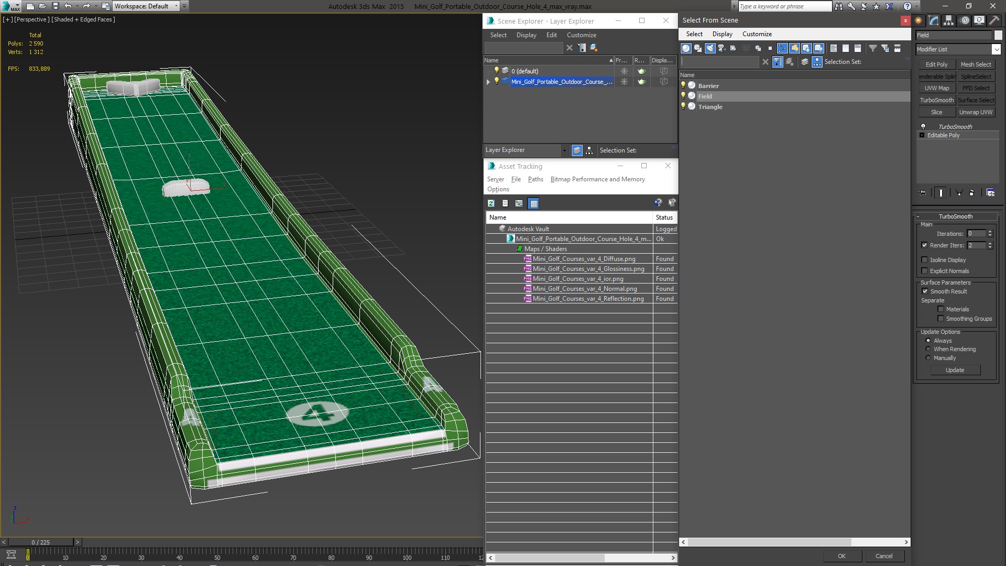Undo the last scene operation
Screen dimensions: 1006x566
tap(68, 6)
